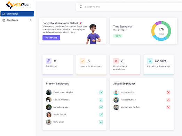Screen dimensions: 182x136
Task: Click Nabeel Hussain's avatar
Action: (116, 100)
